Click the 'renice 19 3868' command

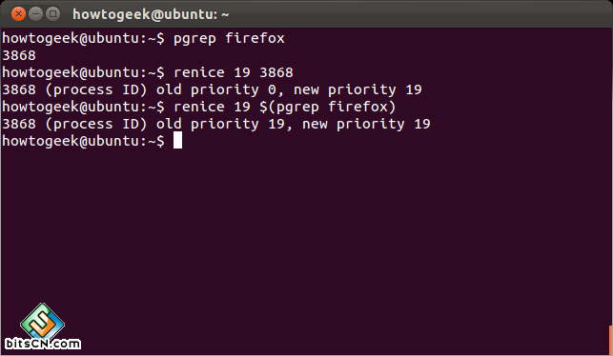233,72
